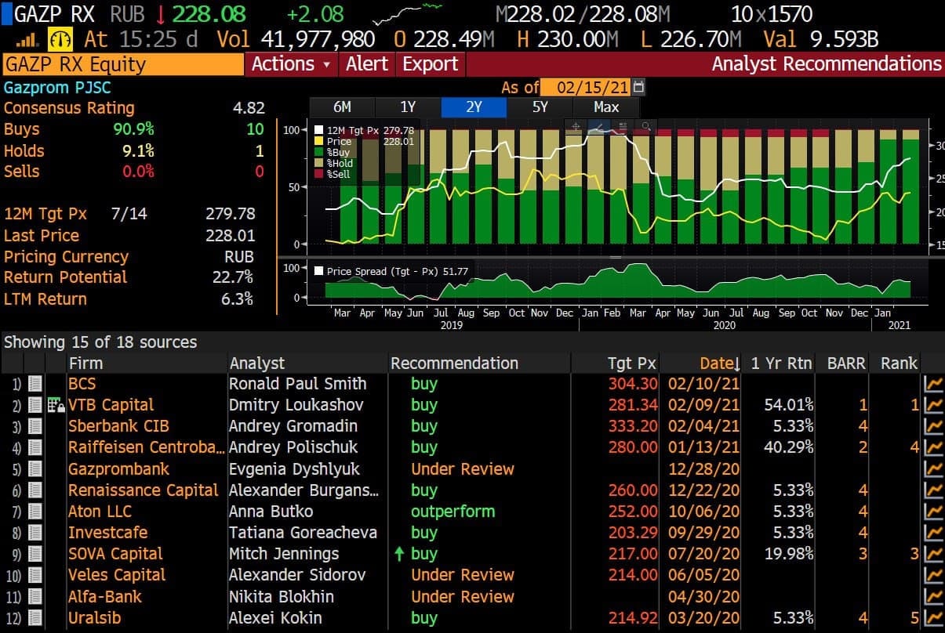Open the chart icon at end of BCS row

pyautogui.click(x=933, y=384)
